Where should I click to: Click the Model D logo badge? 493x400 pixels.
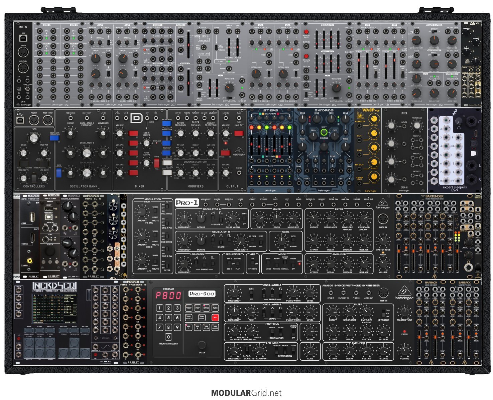pyautogui.click(x=136, y=118)
